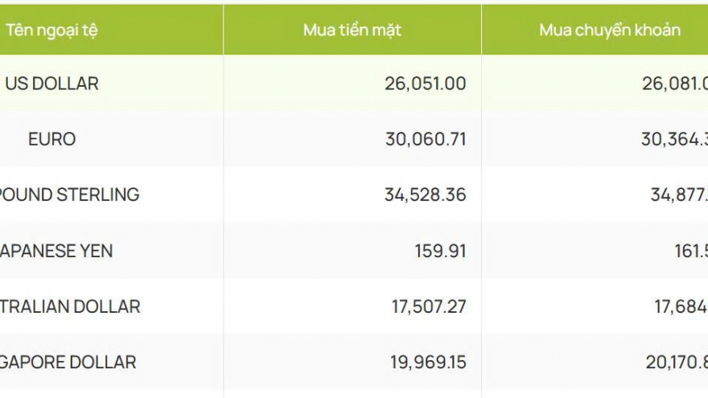Select the US DOLLAR currency row label

point(52,84)
